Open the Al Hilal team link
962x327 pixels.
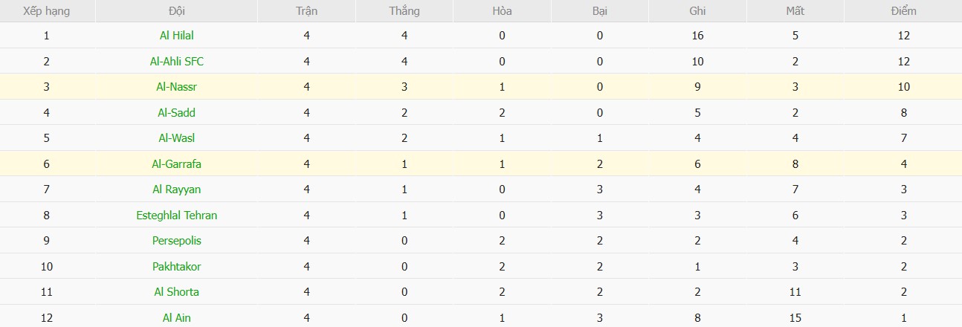point(177,35)
